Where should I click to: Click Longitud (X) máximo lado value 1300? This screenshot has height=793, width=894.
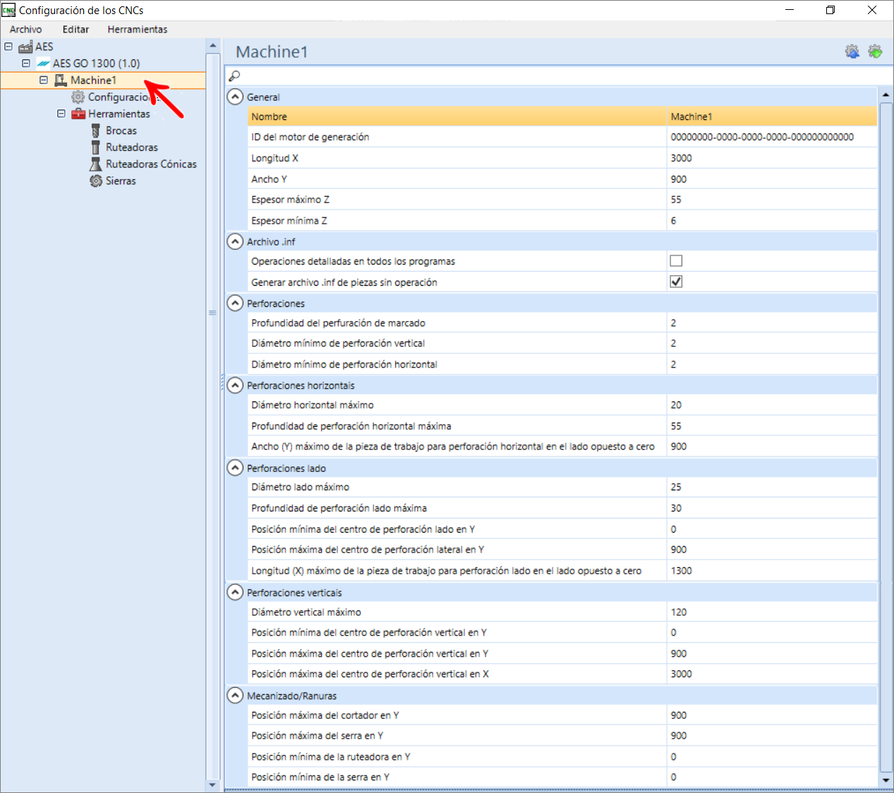tap(772, 571)
